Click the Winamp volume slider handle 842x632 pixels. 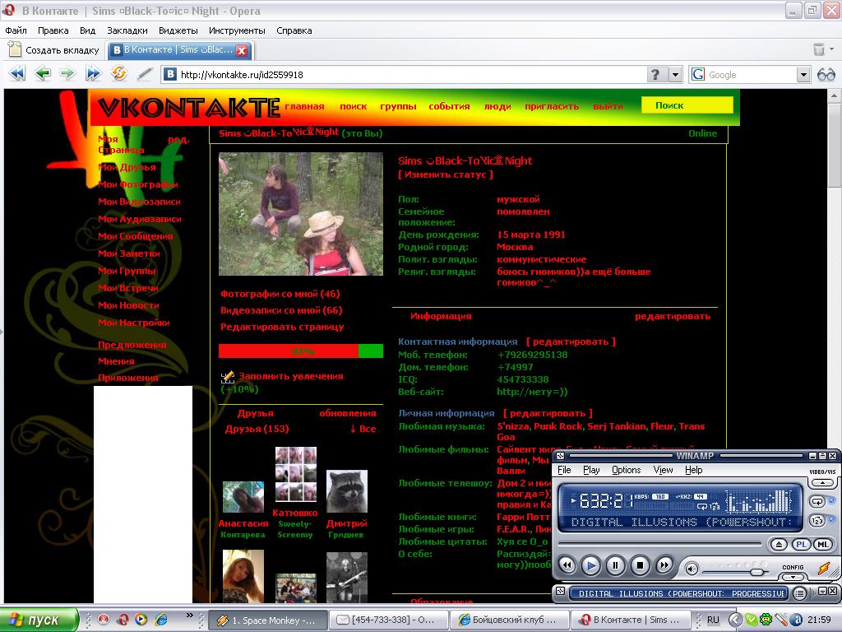757,571
